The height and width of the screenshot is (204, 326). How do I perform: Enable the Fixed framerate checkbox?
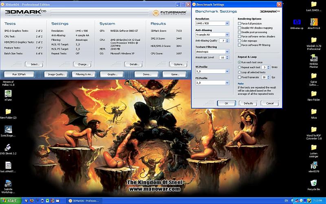click(240, 77)
